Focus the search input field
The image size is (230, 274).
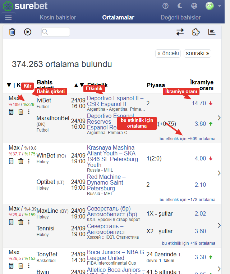point(56,32)
